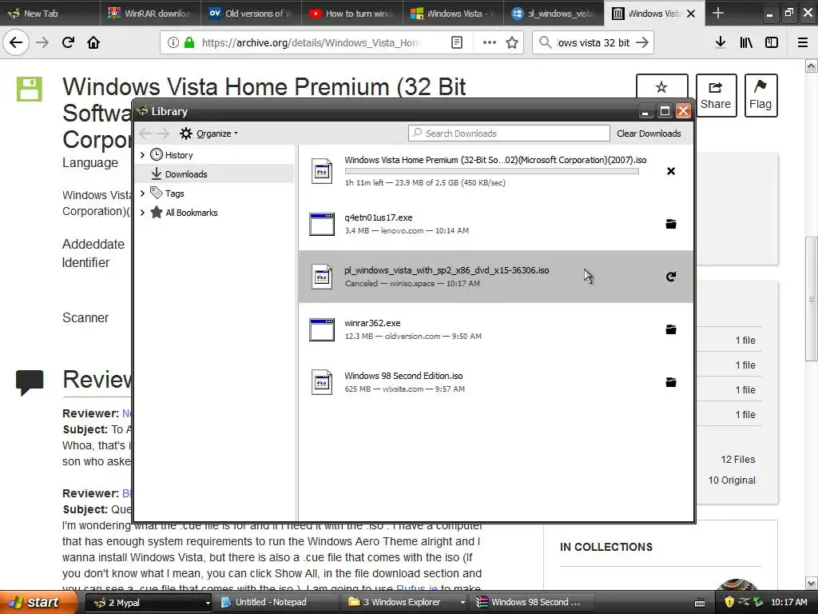This screenshot has height=614, width=818.
Task: Toggle reader view in address bar
Action: [456, 42]
